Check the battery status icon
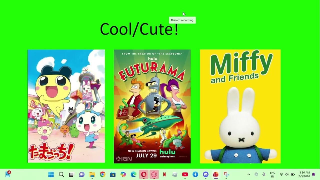This screenshot has height=180, width=320. coord(293,174)
